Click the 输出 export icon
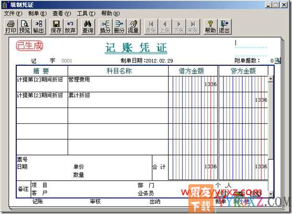Image resolution: width=292 pixels, height=214 pixels. click(x=39, y=27)
